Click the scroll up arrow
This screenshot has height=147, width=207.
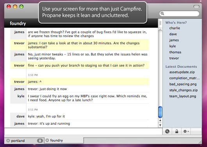click(x=160, y=120)
